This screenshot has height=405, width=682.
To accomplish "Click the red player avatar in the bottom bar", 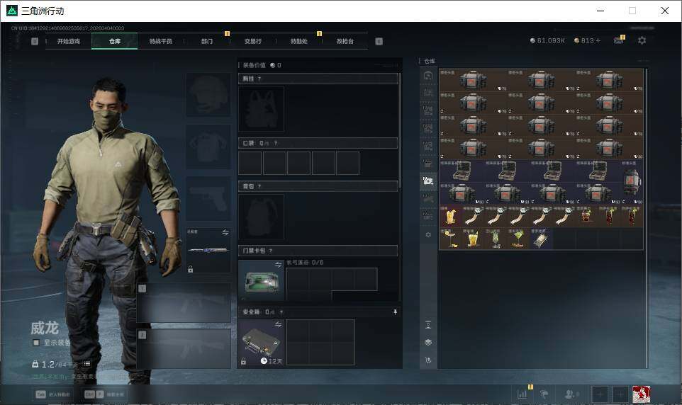I will pos(641,394).
